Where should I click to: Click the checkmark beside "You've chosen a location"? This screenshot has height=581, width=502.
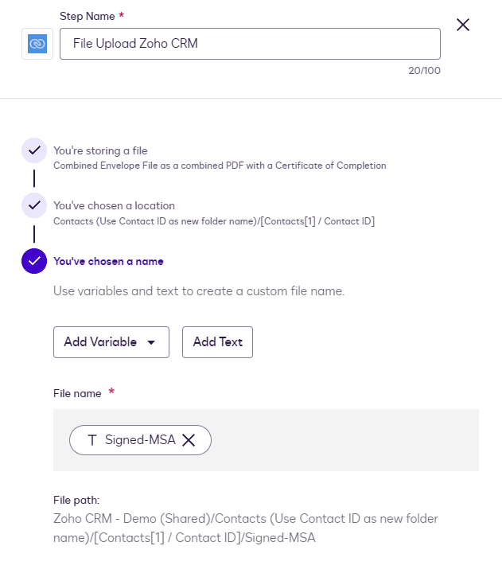34,205
